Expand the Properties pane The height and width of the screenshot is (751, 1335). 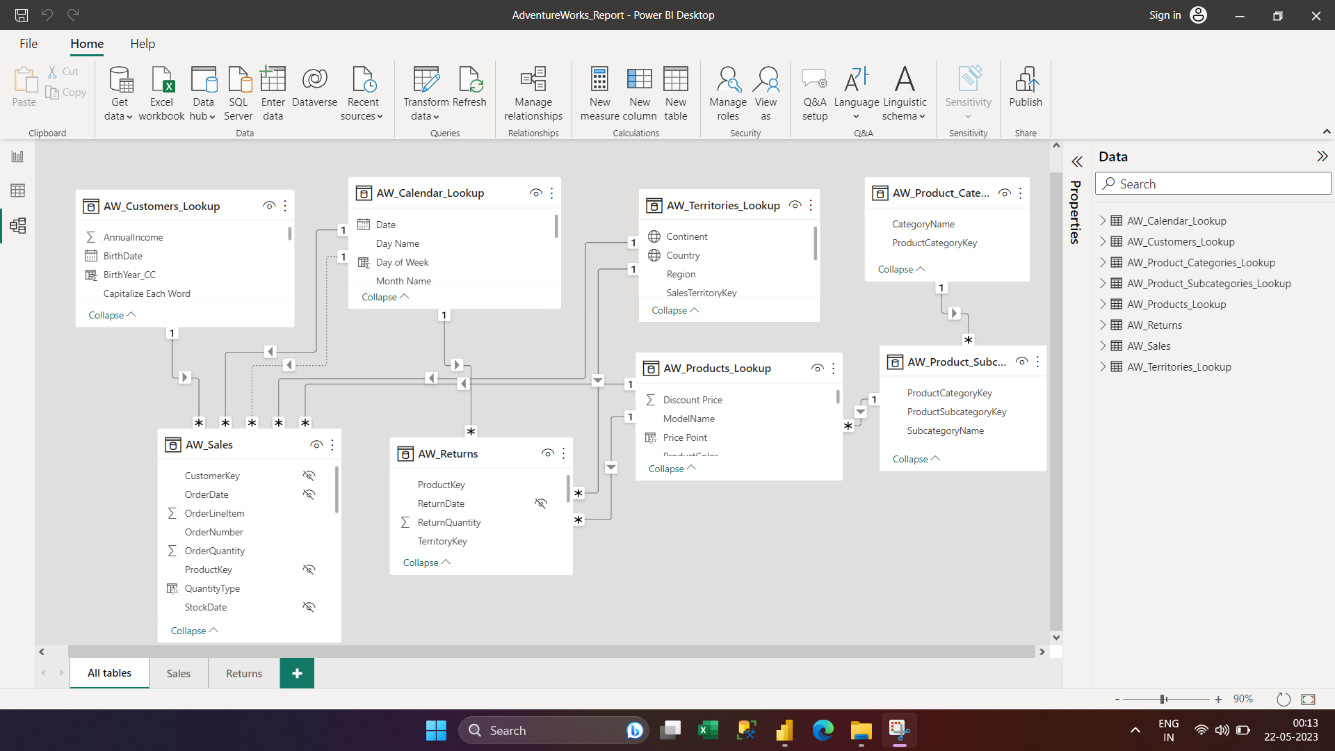[x=1076, y=162]
